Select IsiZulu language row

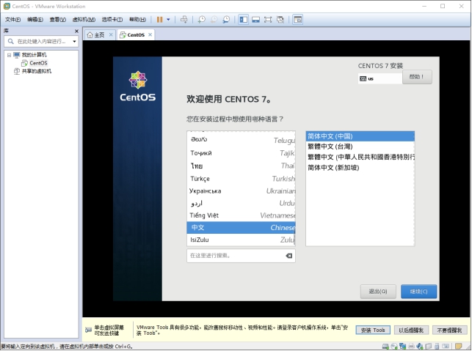click(241, 240)
